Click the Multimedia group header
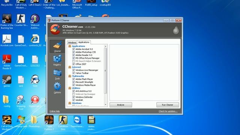This screenshot has width=240, height=135. click(x=78, y=76)
